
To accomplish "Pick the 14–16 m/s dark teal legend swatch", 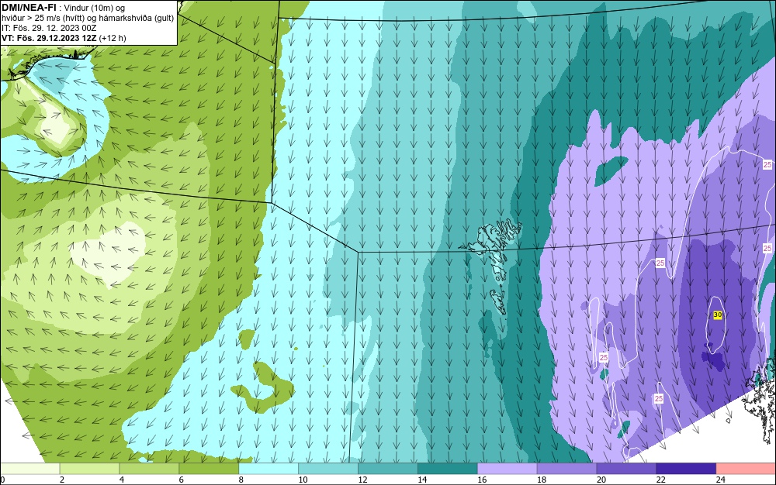I will tap(448, 469).
